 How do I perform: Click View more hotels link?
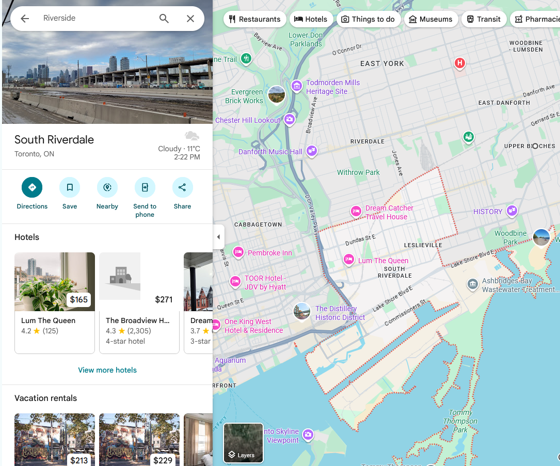coord(107,370)
